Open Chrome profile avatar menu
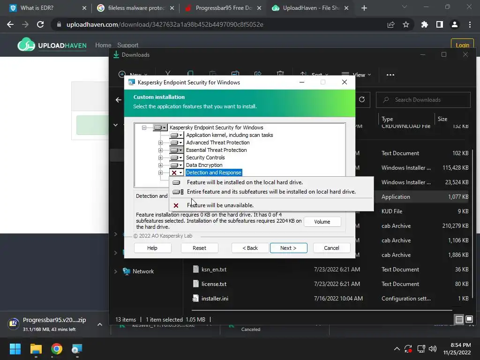Image resolution: width=480 pixels, height=360 pixels. (455, 24)
